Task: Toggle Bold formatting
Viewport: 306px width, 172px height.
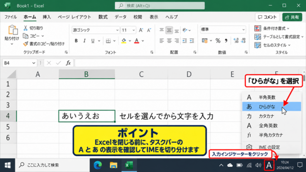Action: click(x=76, y=41)
